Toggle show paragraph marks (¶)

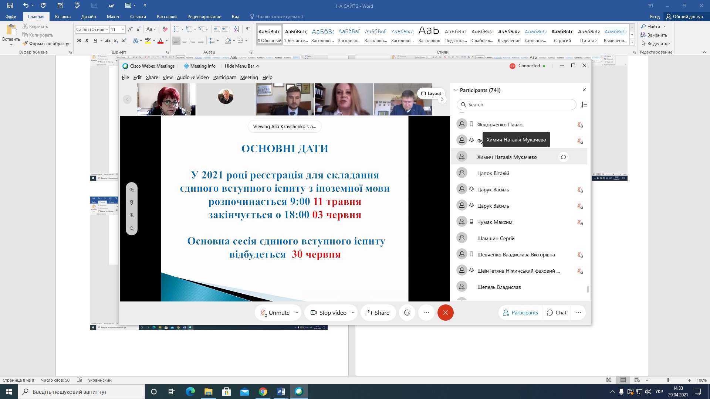tap(248, 29)
